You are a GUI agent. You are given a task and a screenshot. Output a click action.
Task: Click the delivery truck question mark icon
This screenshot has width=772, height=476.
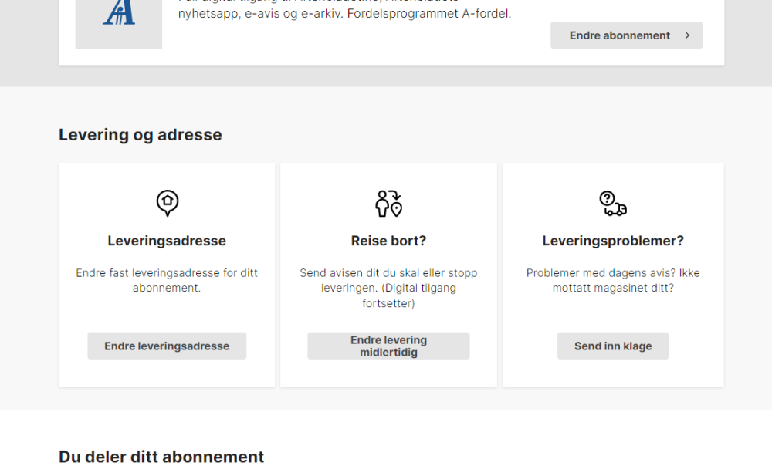tap(613, 203)
